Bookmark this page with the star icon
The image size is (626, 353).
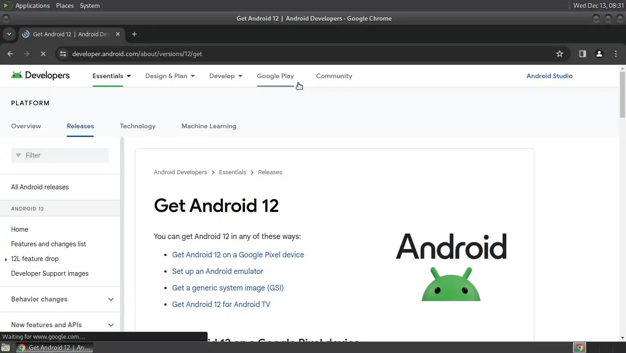point(560,54)
